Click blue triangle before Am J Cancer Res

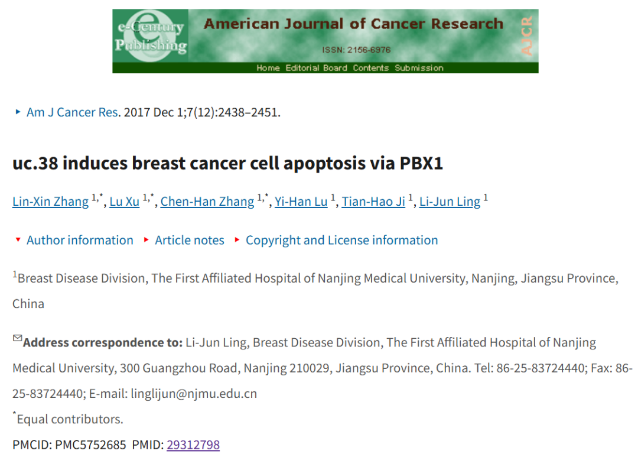click(18, 112)
